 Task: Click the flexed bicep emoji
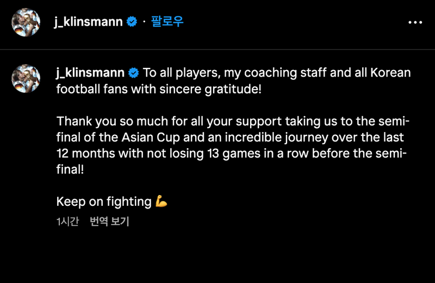tap(161, 202)
